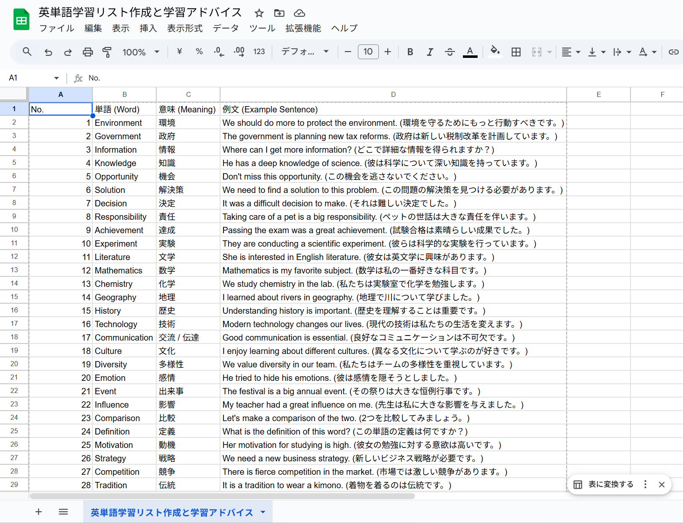The image size is (683, 523).
Task: Open the ツール menu
Action: click(263, 28)
